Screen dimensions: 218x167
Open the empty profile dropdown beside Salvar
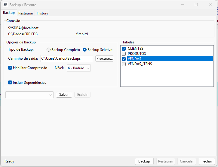[29, 95]
